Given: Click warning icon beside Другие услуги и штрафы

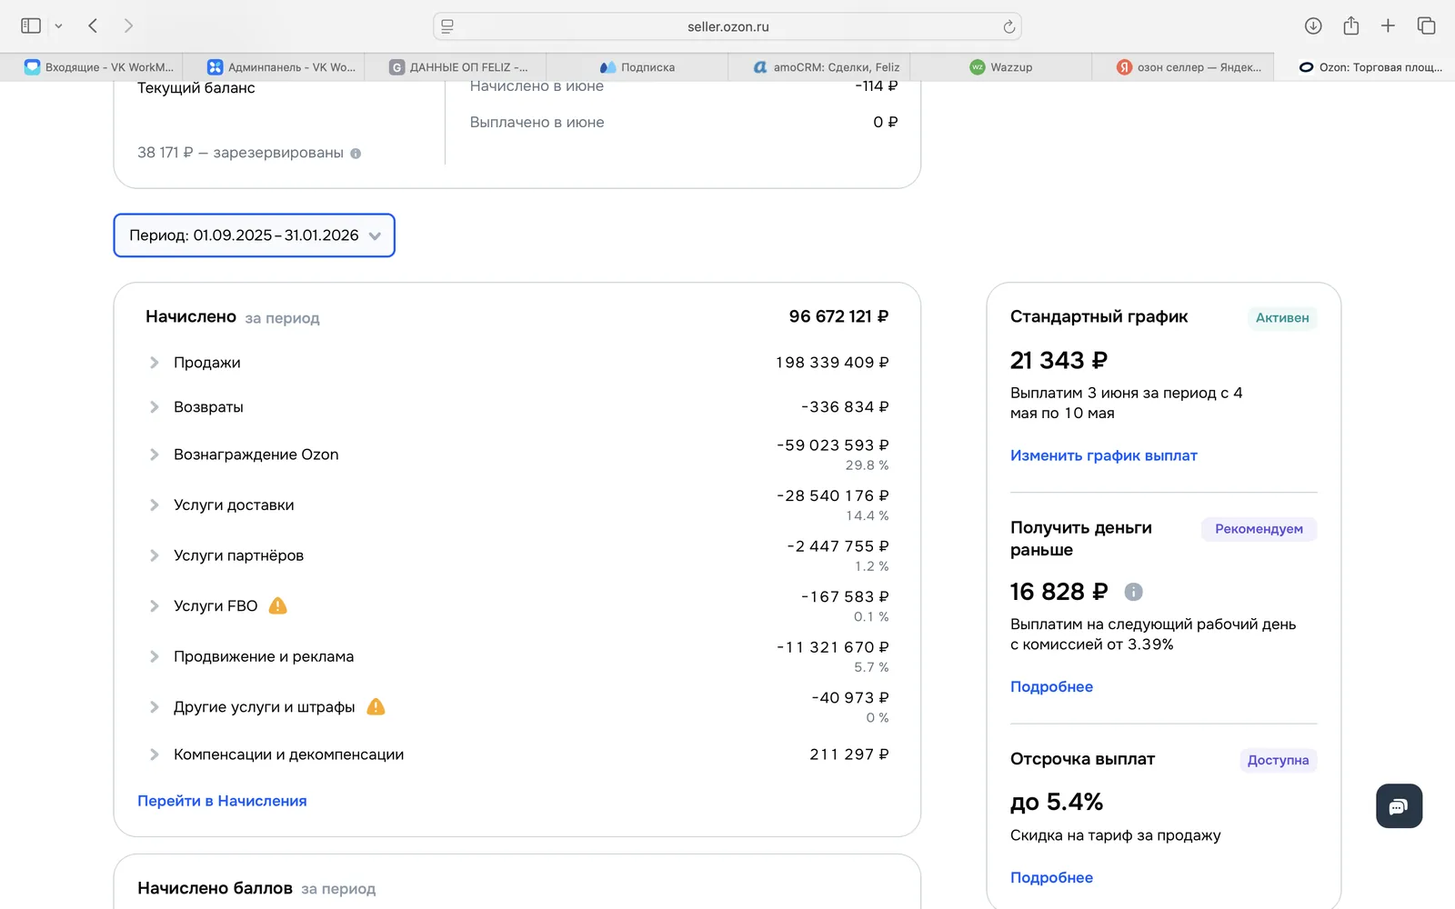Looking at the screenshot, I should (x=376, y=706).
